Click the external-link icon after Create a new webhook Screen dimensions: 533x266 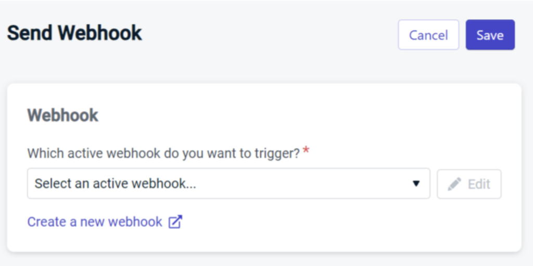[175, 222]
